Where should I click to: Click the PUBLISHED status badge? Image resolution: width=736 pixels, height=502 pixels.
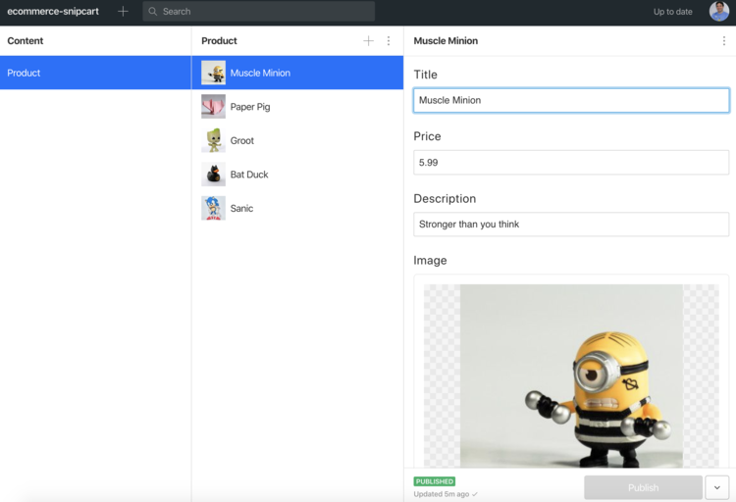pyautogui.click(x=434, y=481)
